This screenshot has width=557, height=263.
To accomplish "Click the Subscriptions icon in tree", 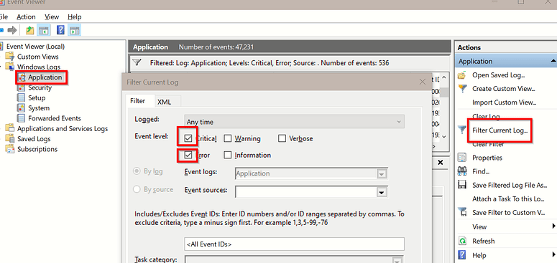I will pyautogui.click(x=10, y=149).
